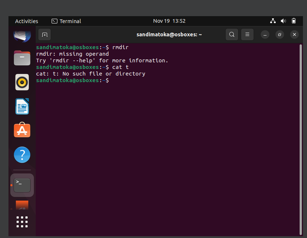Click the 'cat t' command line
The width and height of the screenshot is (307, 238).
82,67
